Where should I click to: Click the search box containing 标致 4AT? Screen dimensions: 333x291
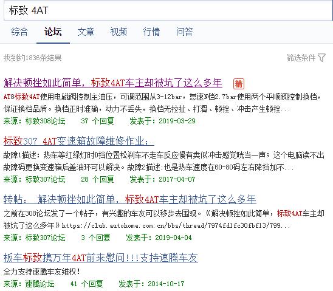[x=168, y=10]
